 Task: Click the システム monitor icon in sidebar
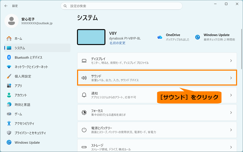[9, 48]
